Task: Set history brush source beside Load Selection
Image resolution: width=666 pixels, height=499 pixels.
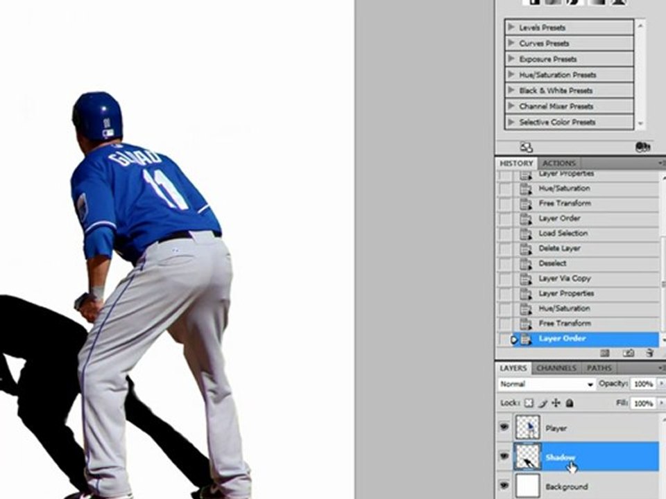Action: pos(506,234)
